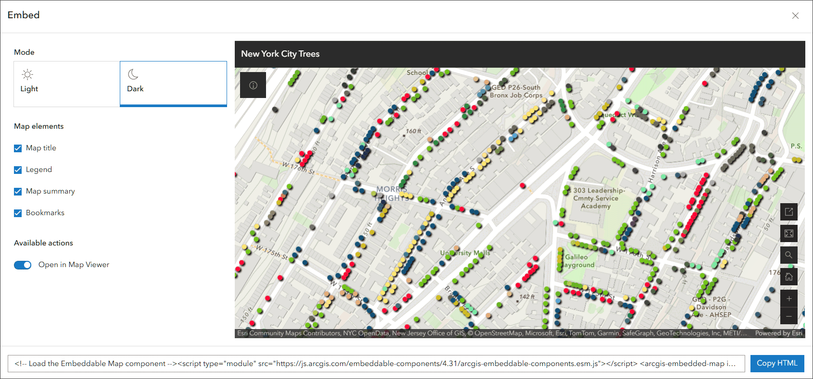
Task: Click the open in Map Viewer icon on map
Action: coord(789,212)
